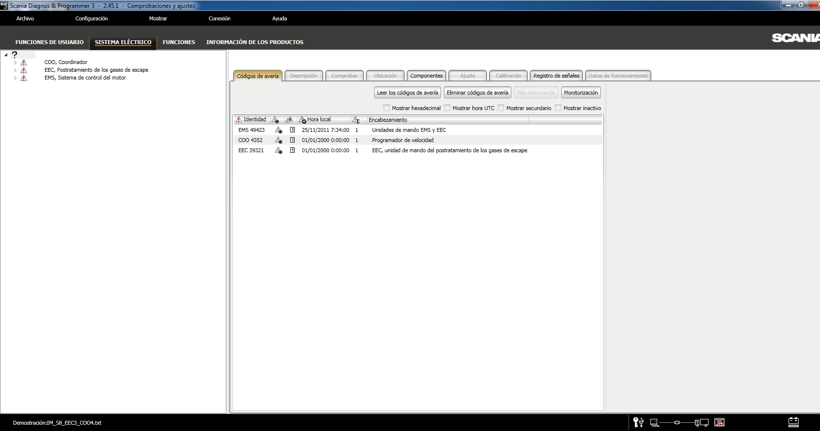820x431 pixels.
Task: Click the fault status icon in EEC 39321 row
Action: (279, 150)
